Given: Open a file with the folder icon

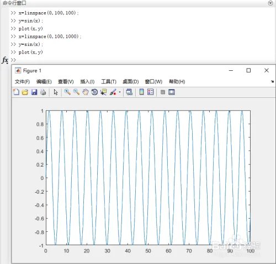Looking at the screenshot, I should coord(25,92).
